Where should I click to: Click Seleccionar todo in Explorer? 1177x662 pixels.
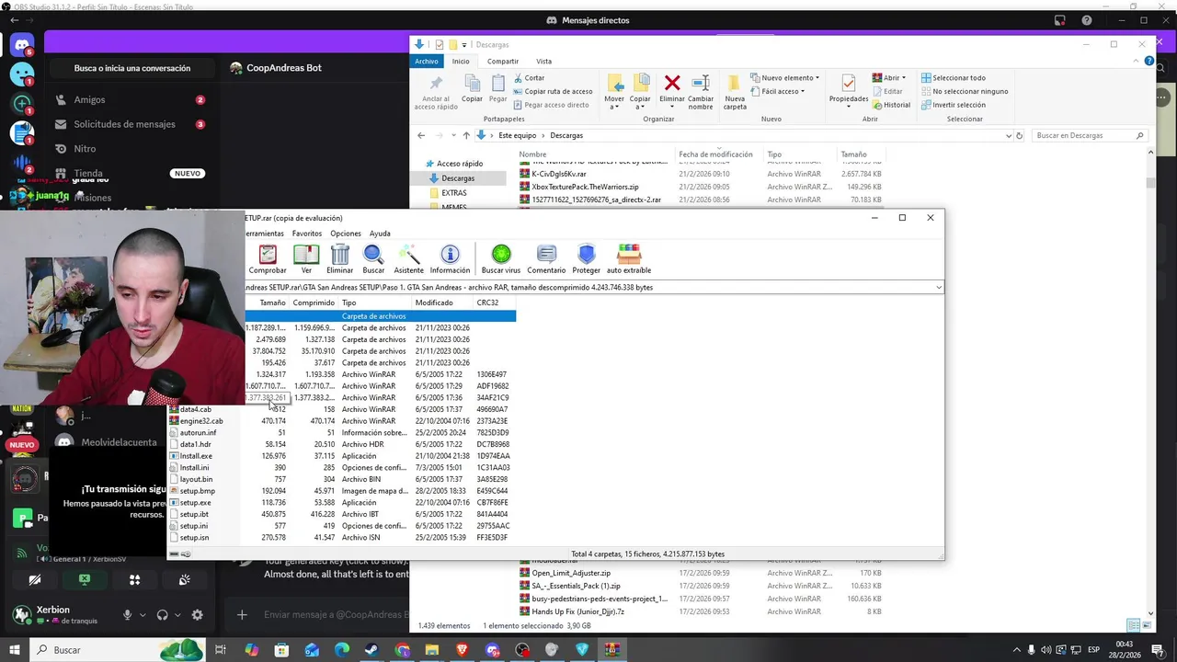click(x=953, y=78)
